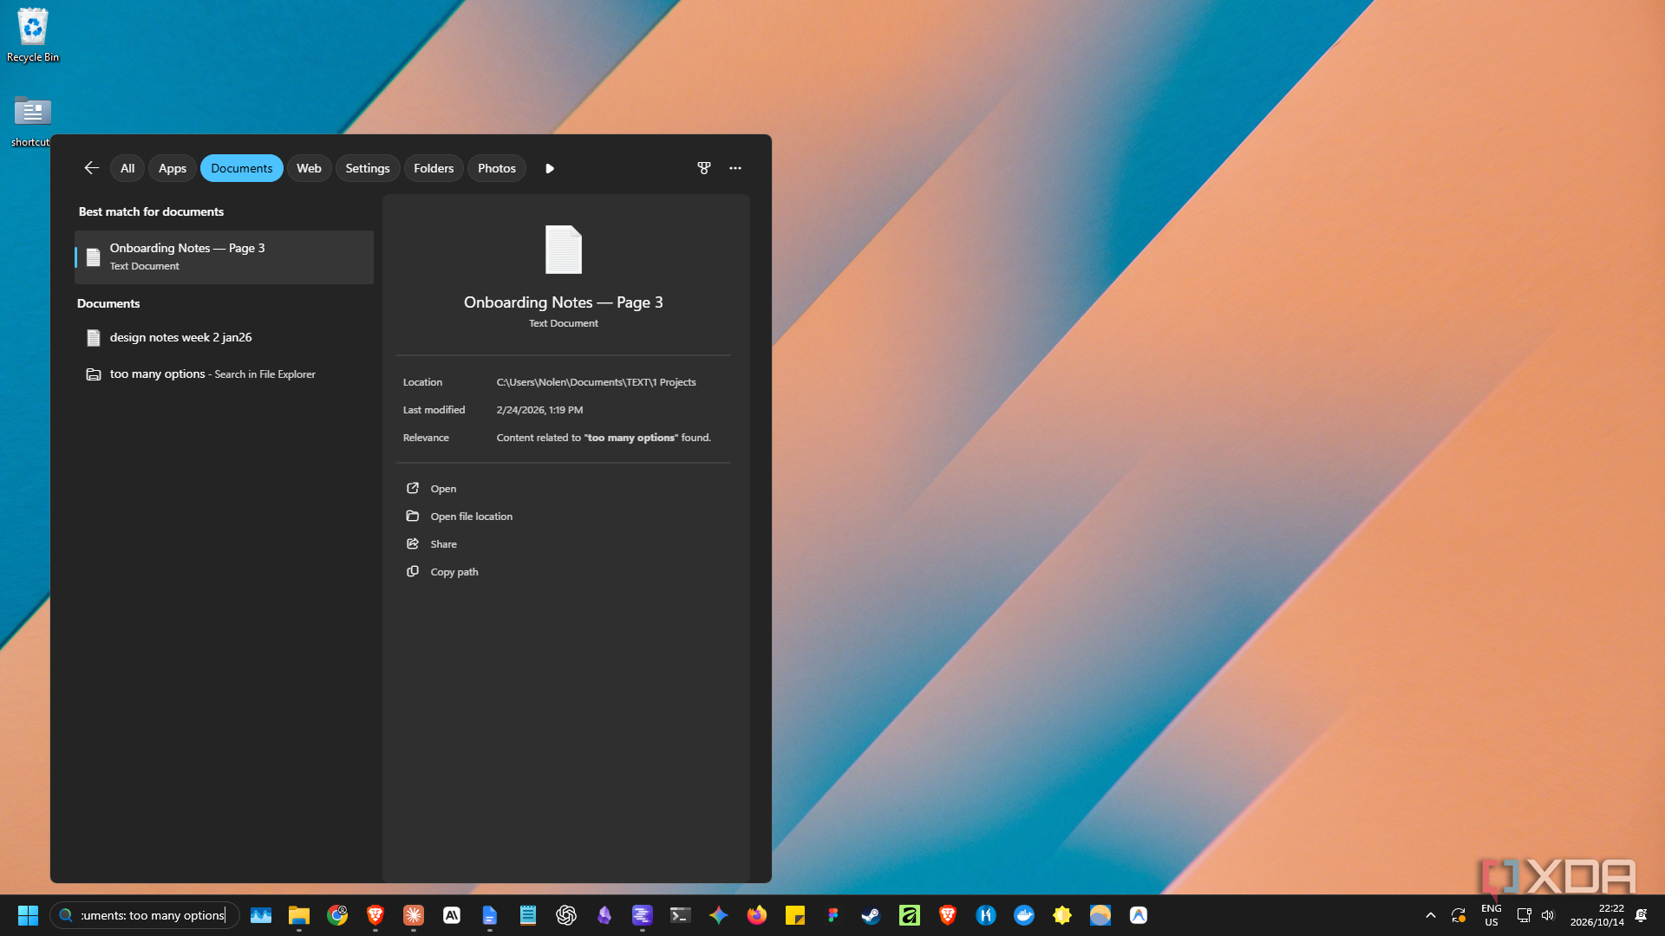Open the clock and date flyout
This screenshot has width=1665, height=936.
click(1597, 915)
